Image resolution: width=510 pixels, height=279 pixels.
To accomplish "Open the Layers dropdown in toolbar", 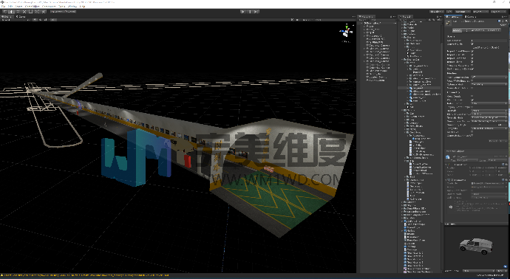I will click(x=481, y=12).
